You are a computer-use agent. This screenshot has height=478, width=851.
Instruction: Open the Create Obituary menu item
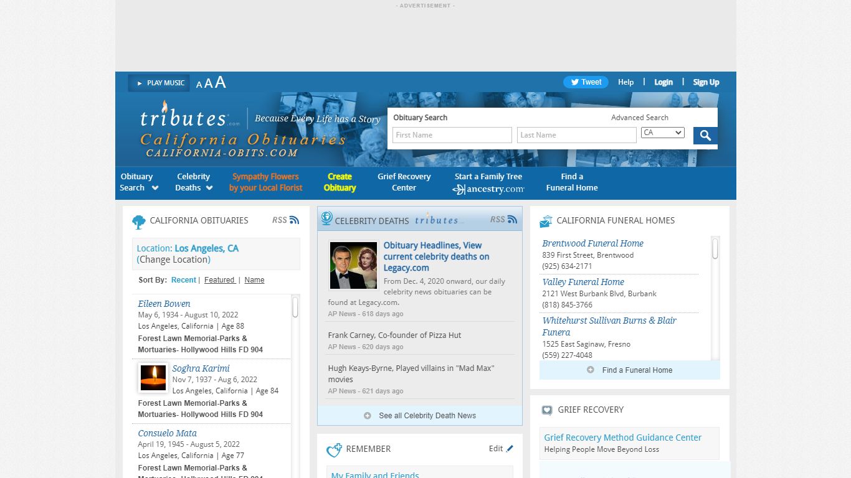pyautogui.click(x=340, y=182)
